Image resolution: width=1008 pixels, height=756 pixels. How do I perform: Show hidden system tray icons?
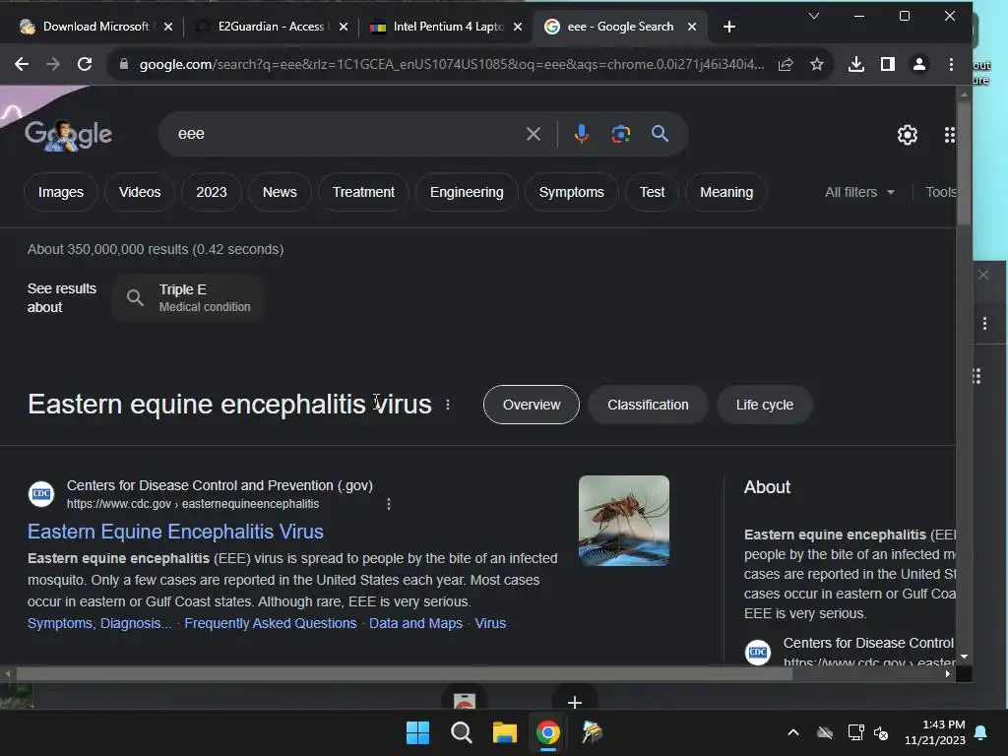[x=793, y=732]
